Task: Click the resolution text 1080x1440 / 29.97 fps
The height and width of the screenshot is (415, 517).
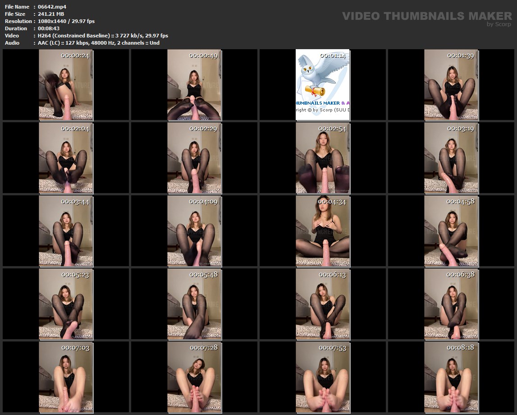Action: pyautogui.click(x=66, y=21)
